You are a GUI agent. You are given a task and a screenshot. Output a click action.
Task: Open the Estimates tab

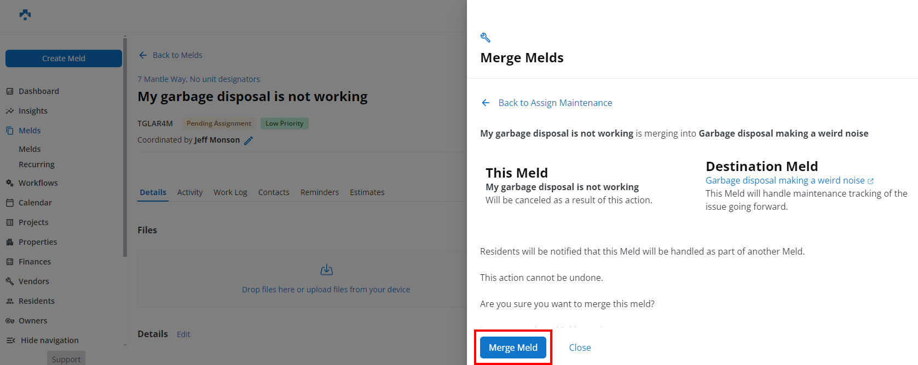tap(367, 192)
